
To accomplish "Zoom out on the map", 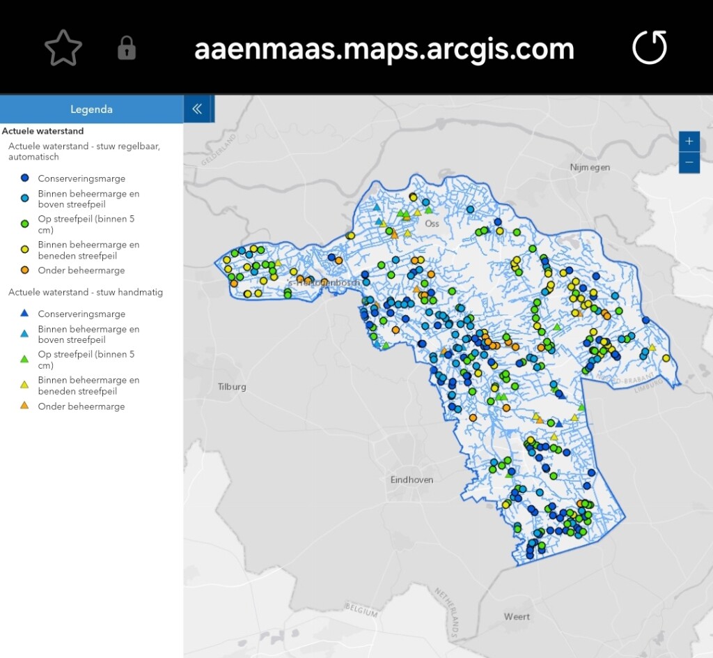I will point(689,162).
